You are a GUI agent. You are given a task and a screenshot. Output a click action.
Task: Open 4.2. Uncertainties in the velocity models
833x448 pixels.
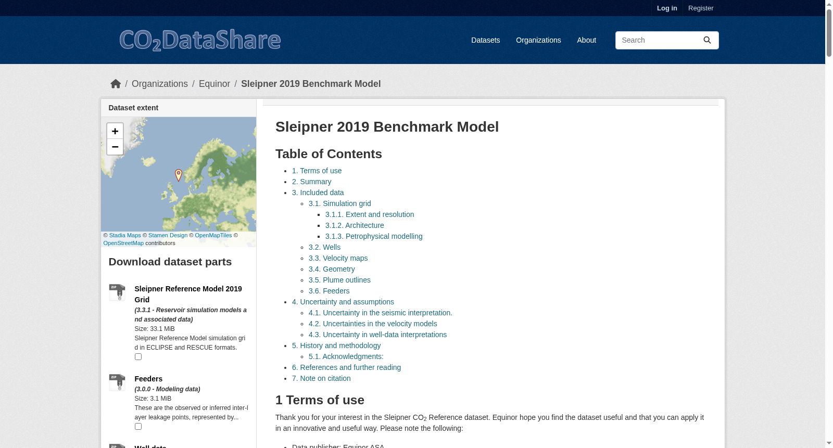(373, 324)
